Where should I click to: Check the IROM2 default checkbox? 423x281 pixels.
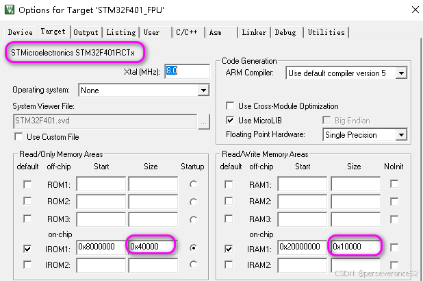pos(27,265)
